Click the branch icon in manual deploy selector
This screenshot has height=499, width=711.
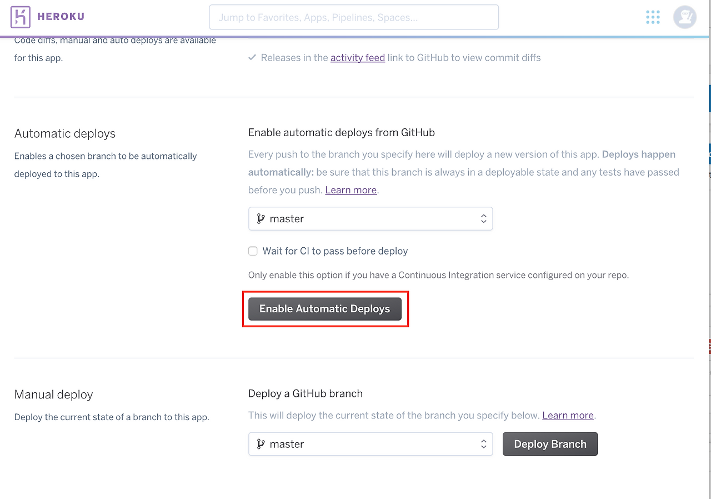[260, 444]
